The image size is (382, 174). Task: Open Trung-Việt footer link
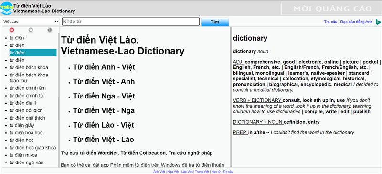pos(202,172)
